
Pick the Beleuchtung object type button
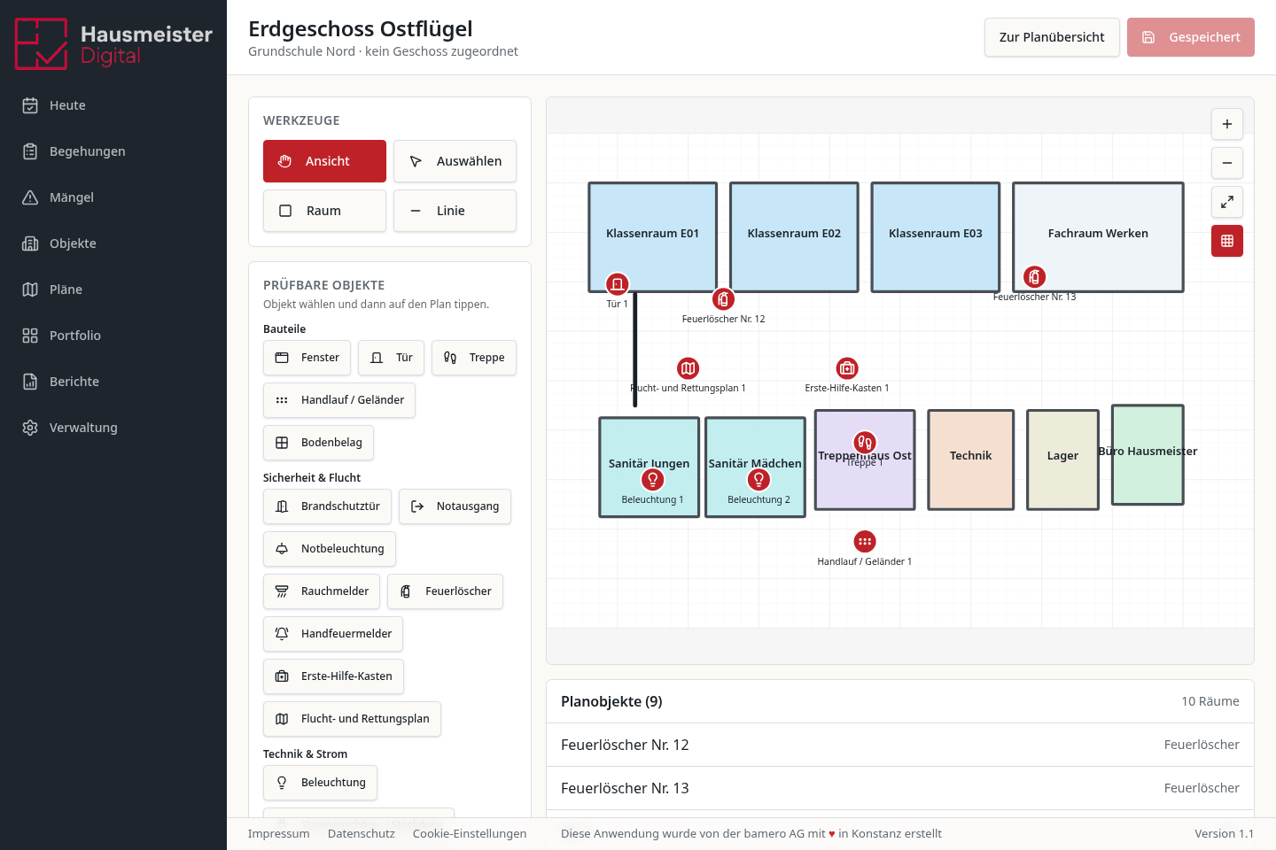tap(320, 783)
